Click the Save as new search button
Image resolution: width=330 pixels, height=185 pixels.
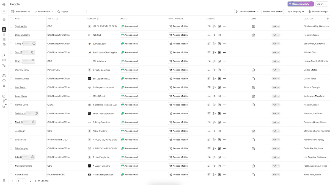[272, 12]
